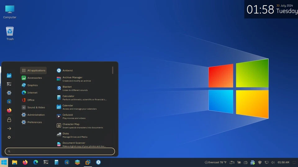This screenshot has height=167, width=298.
Task: Select the Accessories category
Action: tap(34, 78)
